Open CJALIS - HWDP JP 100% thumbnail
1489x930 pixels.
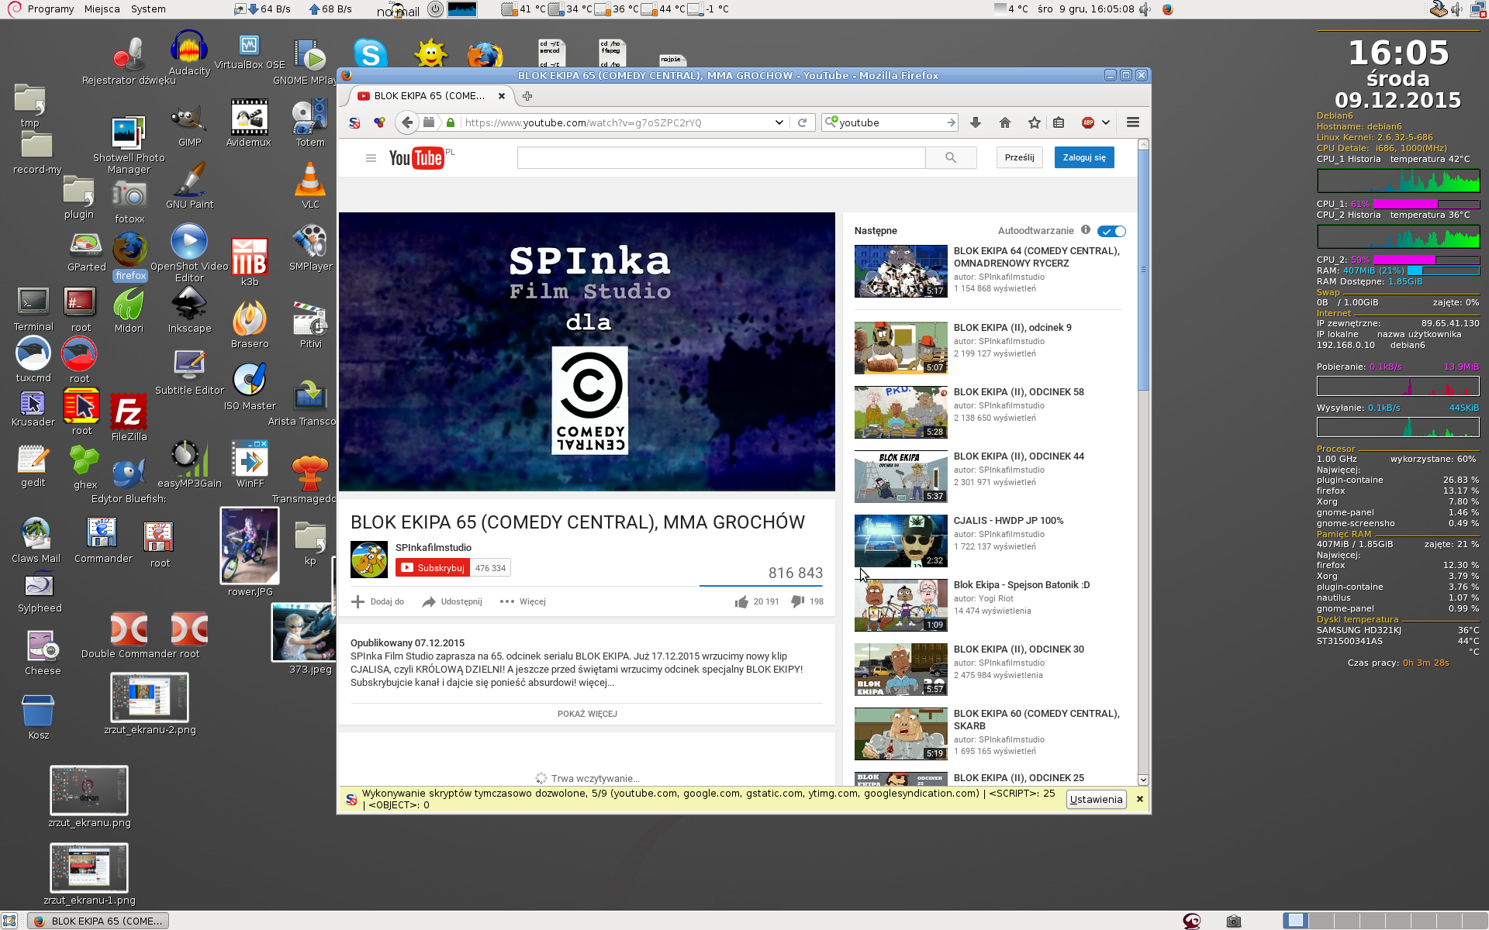[900, 541]
